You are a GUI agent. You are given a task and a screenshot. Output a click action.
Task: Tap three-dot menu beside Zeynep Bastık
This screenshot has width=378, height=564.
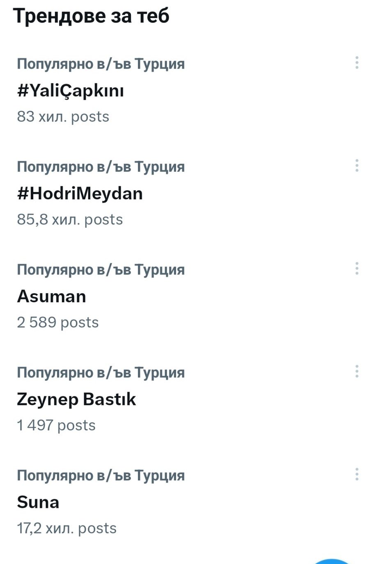[x=357, y=372]
